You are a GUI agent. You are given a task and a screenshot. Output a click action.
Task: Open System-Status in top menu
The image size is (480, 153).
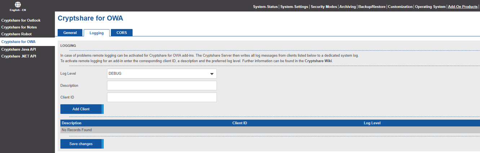265,7
